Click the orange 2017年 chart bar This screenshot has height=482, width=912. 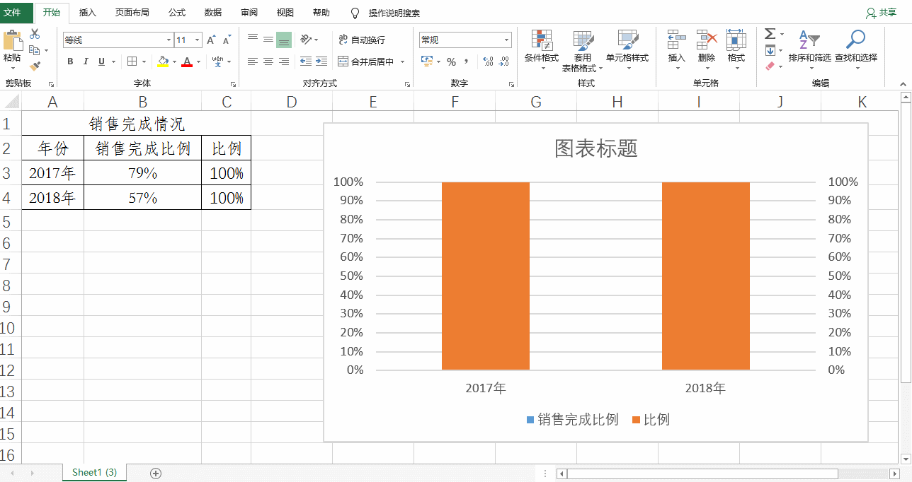point(486,276)
